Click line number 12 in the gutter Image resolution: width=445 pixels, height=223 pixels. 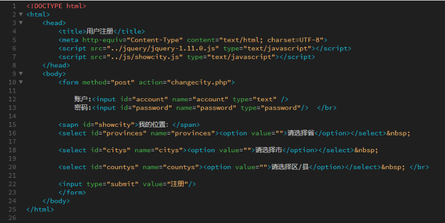(12, 99)
